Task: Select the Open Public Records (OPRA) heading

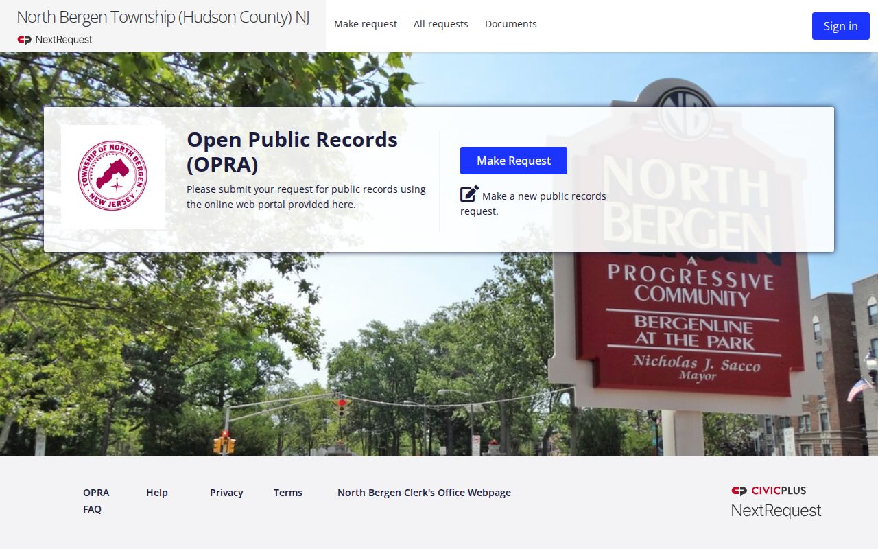Action: [x=292, y=152]
